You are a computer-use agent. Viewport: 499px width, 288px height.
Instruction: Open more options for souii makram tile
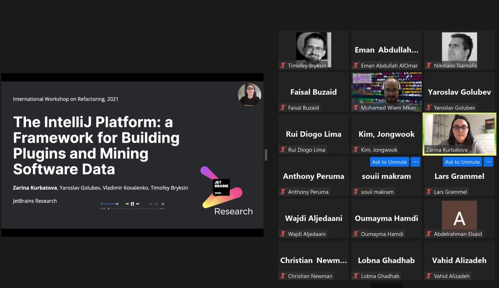coord(415,162)
